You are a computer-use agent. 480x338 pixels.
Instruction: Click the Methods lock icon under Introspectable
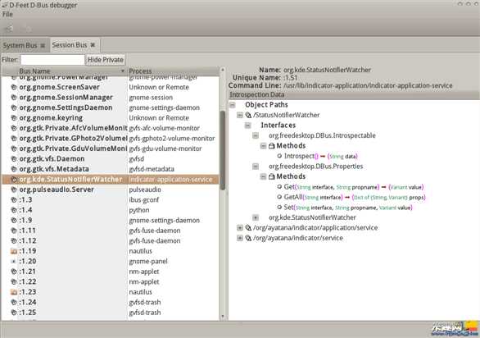pyautogui.click(x=271, y=146)
